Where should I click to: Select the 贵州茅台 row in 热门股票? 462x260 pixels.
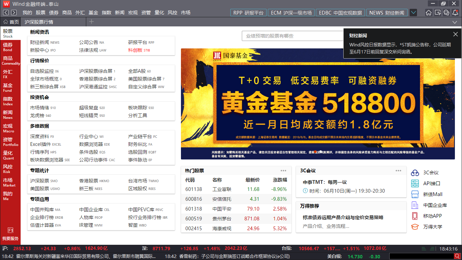coord(236,219)
